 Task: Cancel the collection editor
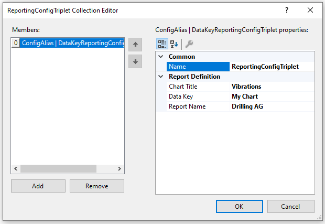[290, 206]
